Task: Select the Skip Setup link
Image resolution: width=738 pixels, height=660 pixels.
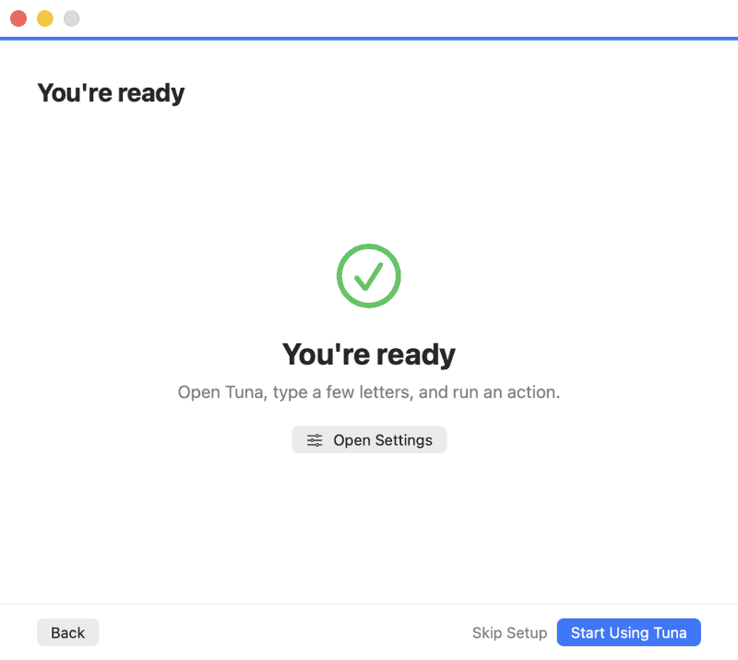Action: click(x=509, y=632)
